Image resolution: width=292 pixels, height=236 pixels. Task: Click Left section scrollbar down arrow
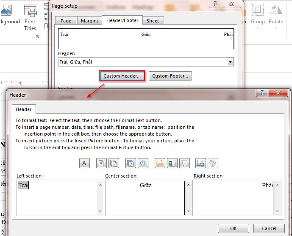point(100,211)
